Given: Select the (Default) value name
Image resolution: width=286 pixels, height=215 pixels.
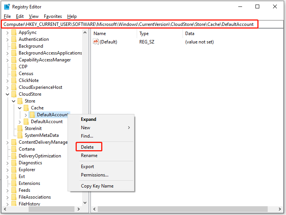Looking at the screenshot, I should 108,42.
